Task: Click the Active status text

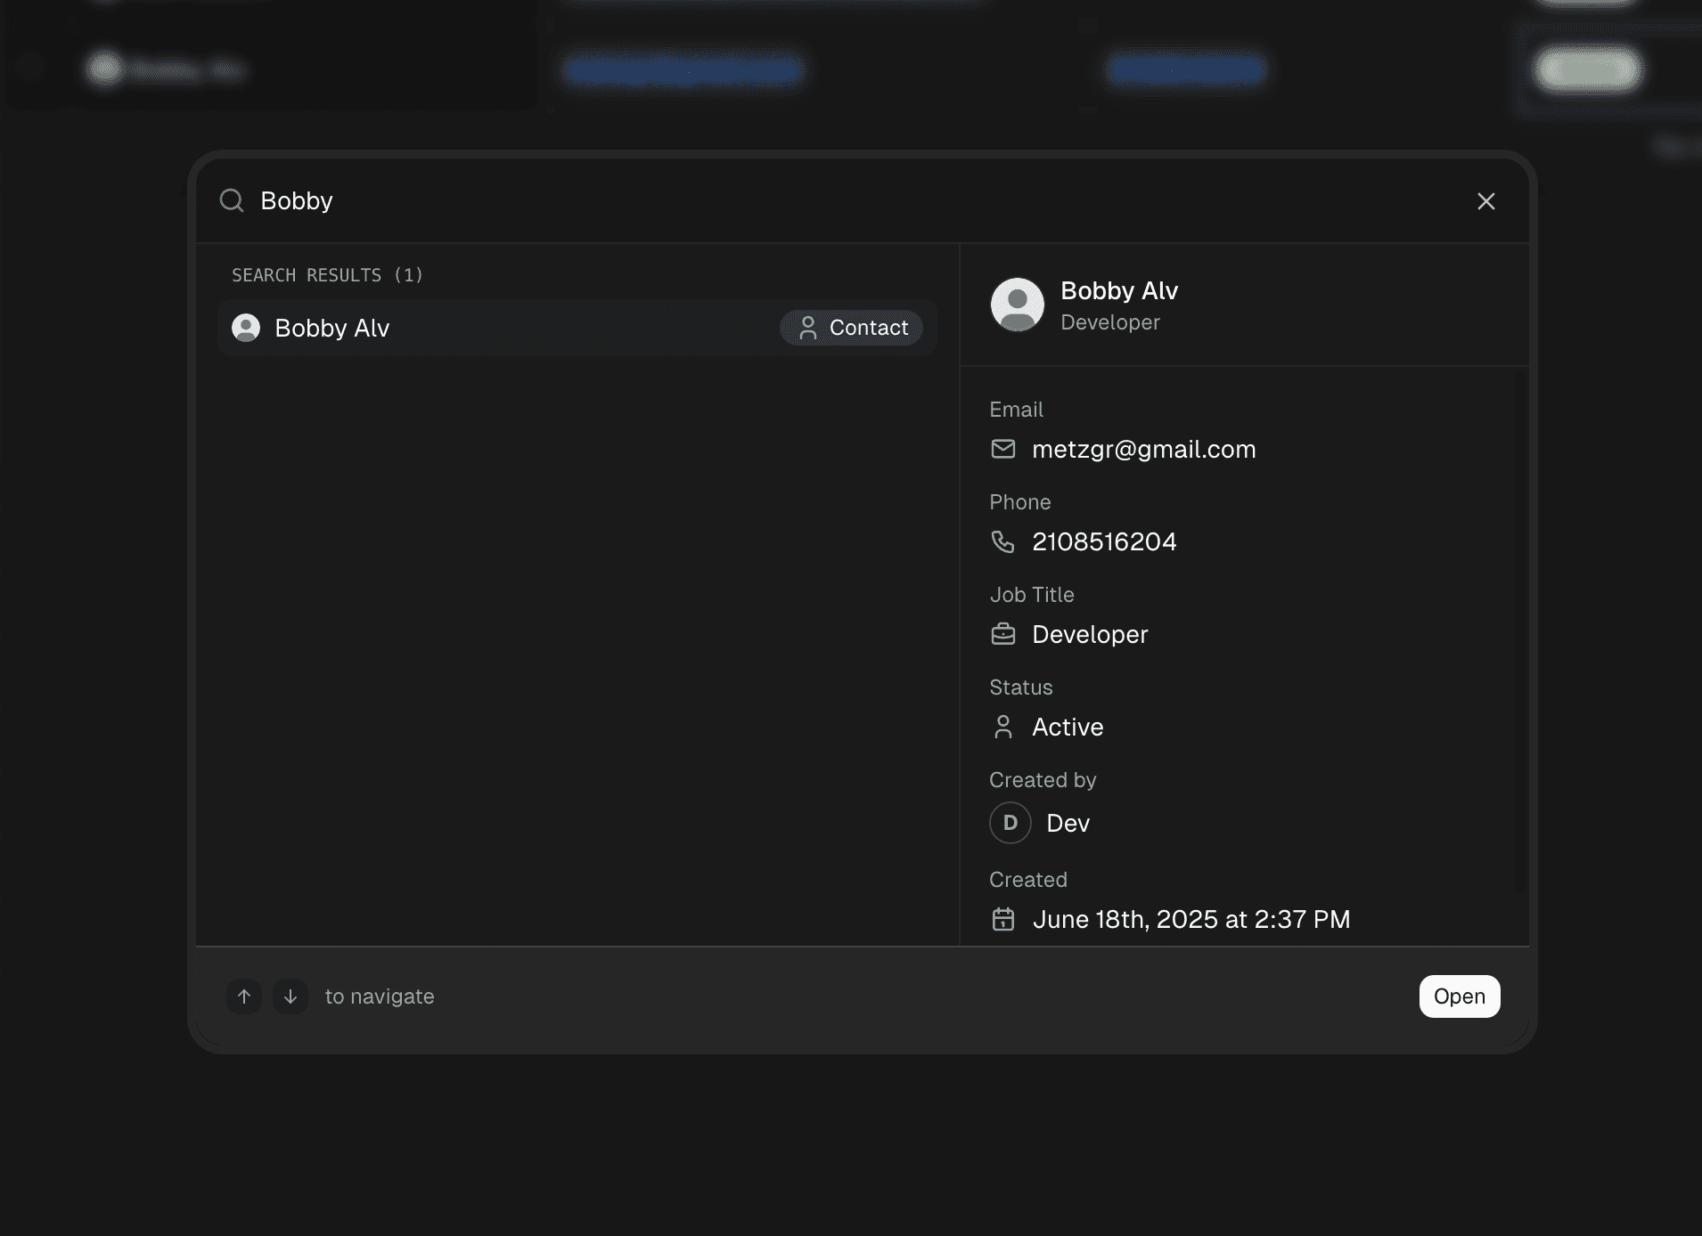Action: pyautogui.click(x=1067, y=727)
